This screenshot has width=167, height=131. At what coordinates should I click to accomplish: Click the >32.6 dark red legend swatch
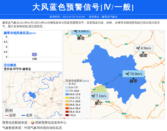pos(67,115)
